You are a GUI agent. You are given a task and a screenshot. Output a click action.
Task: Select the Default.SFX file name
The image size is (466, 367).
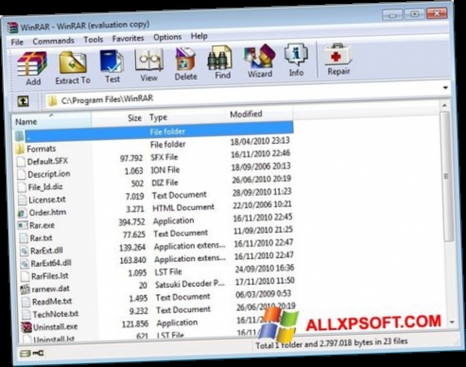point(47,162)
